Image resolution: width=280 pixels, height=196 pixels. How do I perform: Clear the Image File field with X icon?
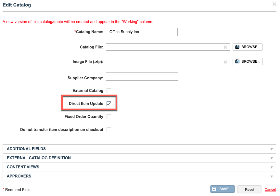click(225, 62)
